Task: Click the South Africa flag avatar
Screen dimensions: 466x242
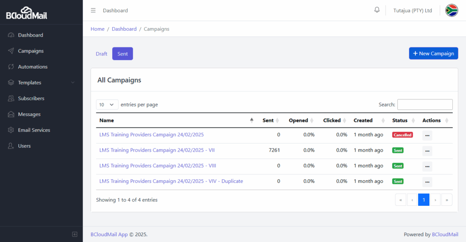Action: pyautogui.click(x=452, y=10)
